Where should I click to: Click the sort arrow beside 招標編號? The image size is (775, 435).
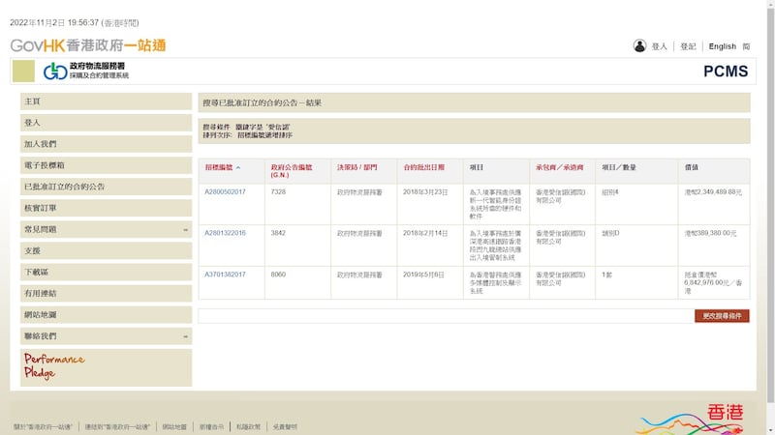[x=238, y=167]
